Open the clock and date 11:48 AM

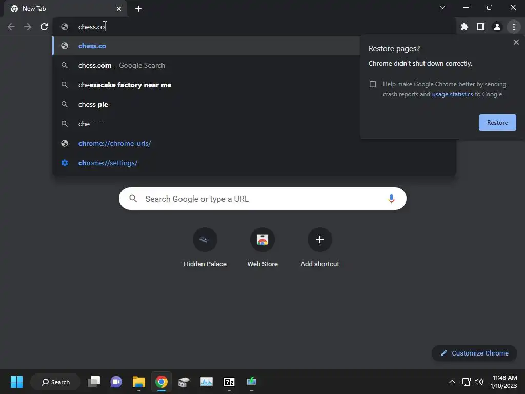(503, 382)
